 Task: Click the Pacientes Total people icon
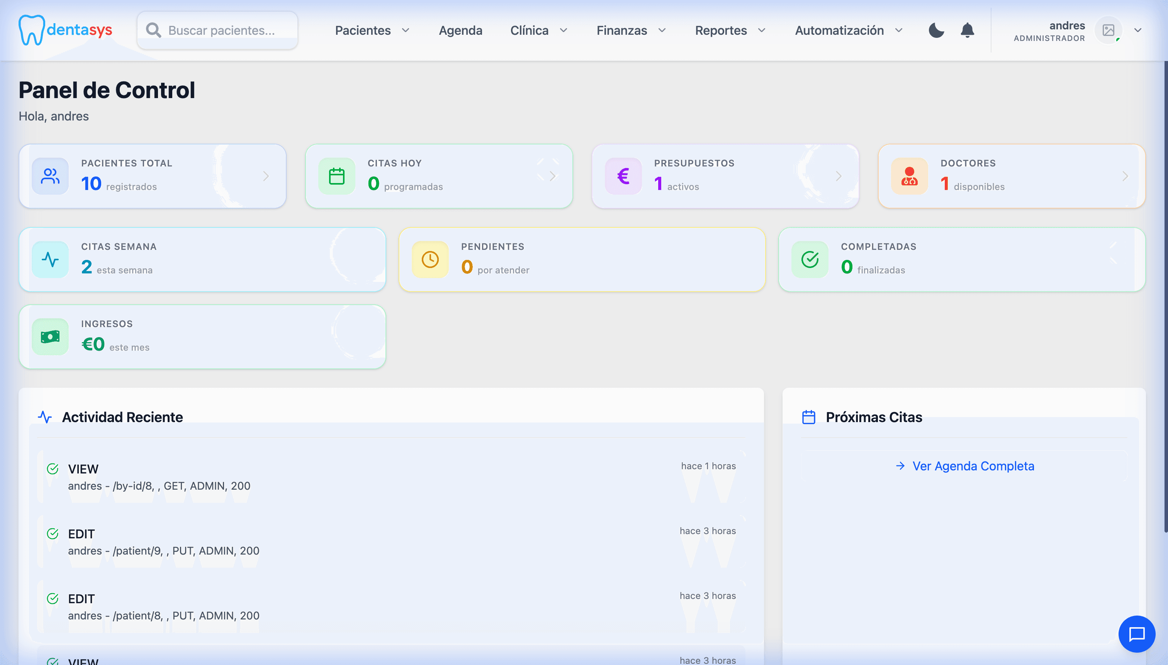pyautogui.click(x=50, y=176)
